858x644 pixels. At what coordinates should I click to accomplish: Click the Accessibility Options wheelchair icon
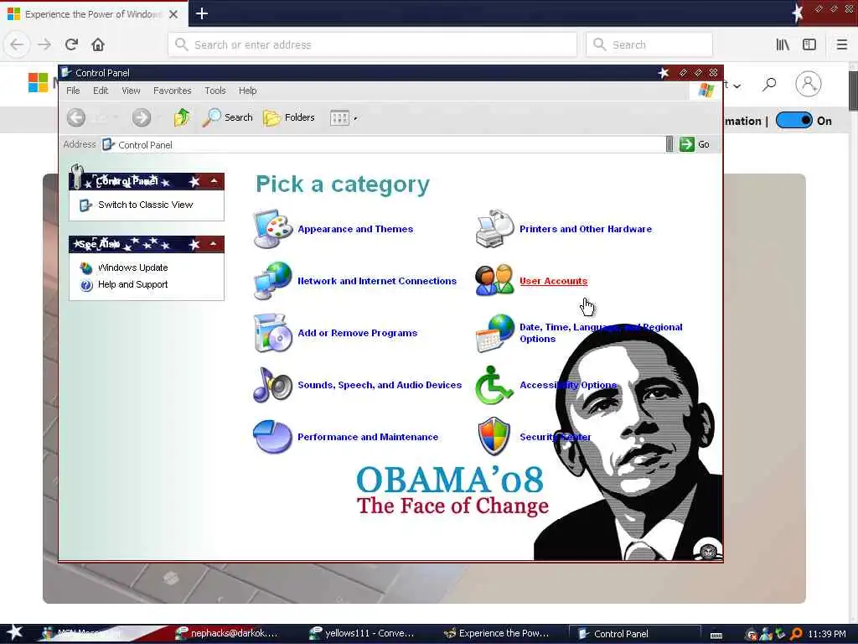click(494, 384)
